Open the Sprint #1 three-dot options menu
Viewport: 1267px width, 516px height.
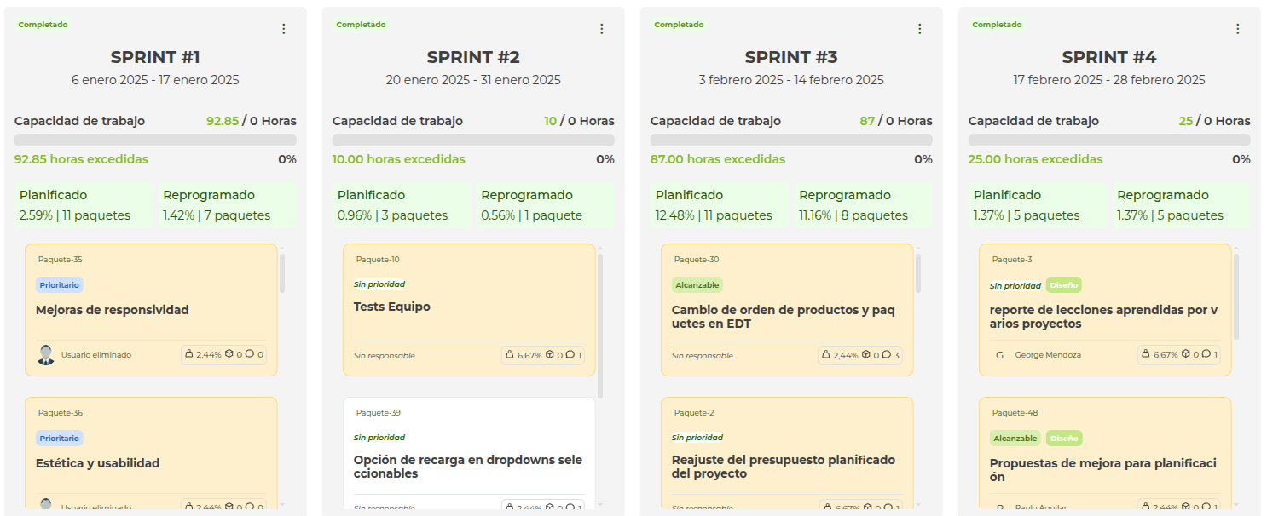[x=283, y=27]
